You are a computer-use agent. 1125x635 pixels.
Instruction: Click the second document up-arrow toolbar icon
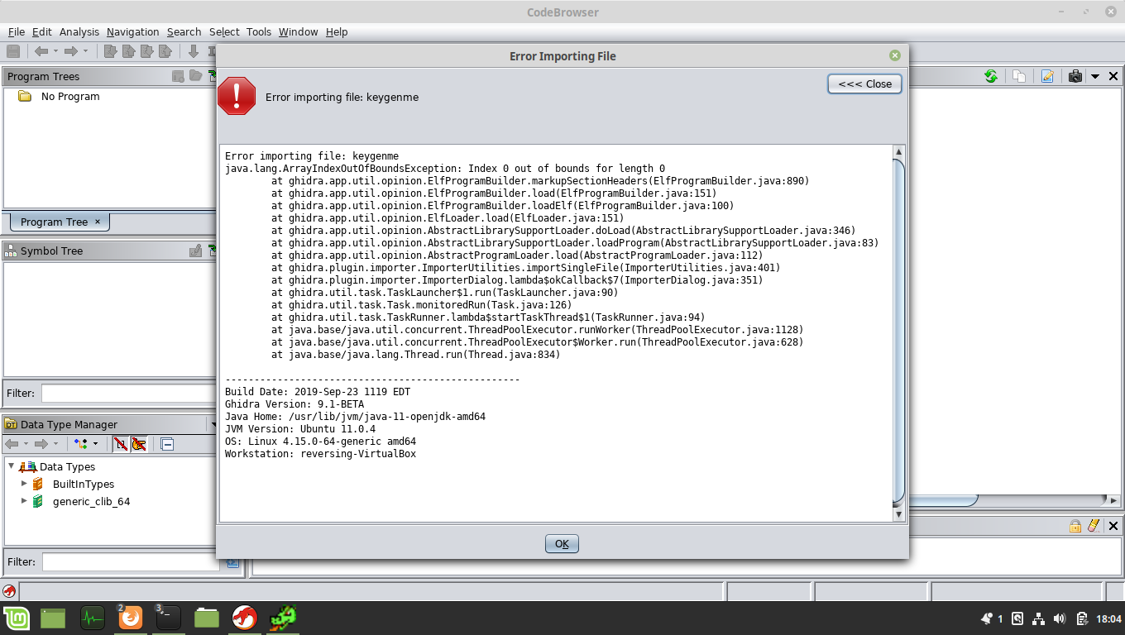(x=128, y=51)
